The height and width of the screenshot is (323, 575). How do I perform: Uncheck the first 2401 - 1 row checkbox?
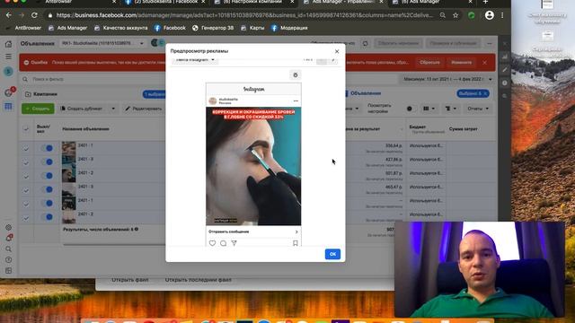click(x=26, y=148)
